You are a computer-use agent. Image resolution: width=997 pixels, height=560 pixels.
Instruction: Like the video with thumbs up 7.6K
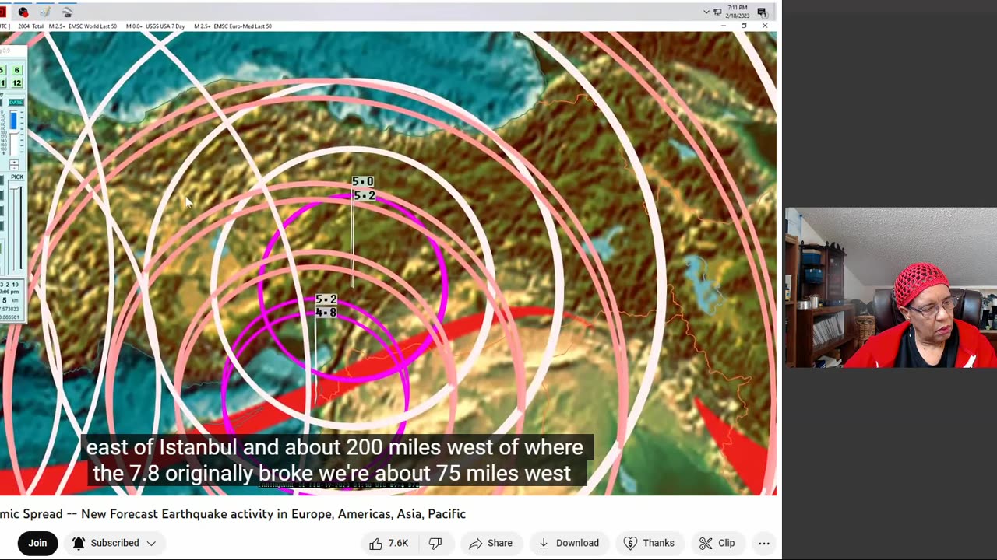click(388, 543)
